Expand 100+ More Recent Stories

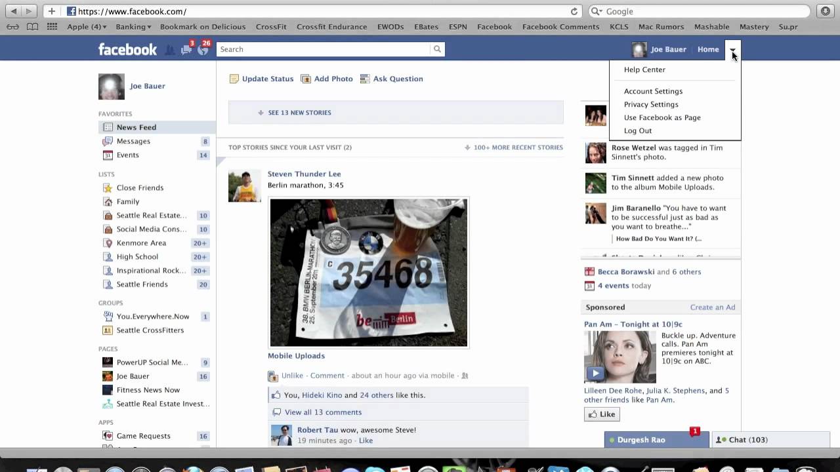tap(513, 147)
